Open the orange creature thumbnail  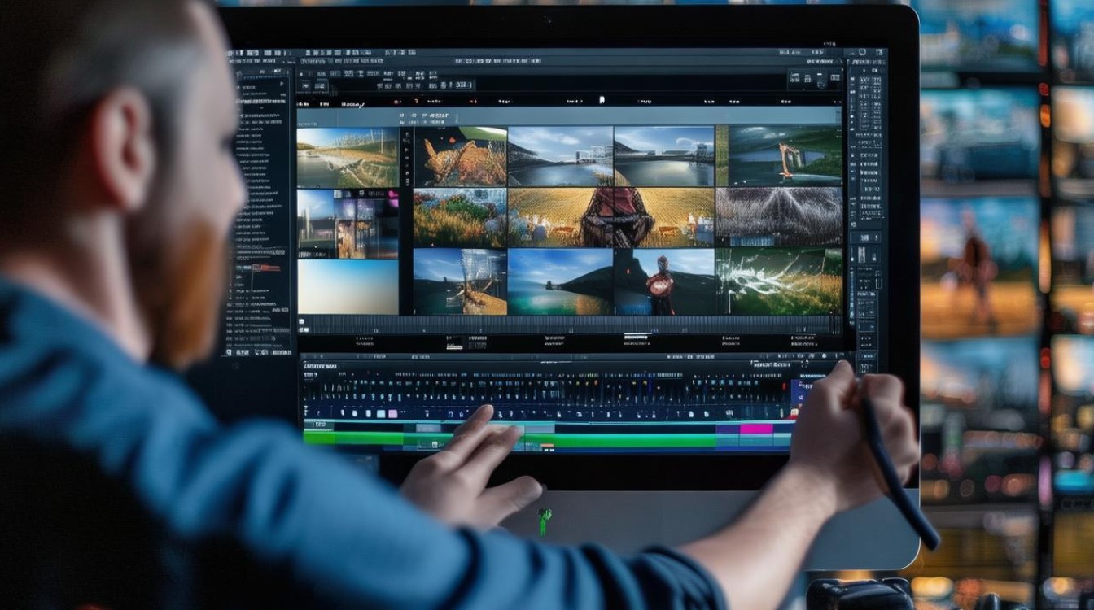click(x=460, y=156)
